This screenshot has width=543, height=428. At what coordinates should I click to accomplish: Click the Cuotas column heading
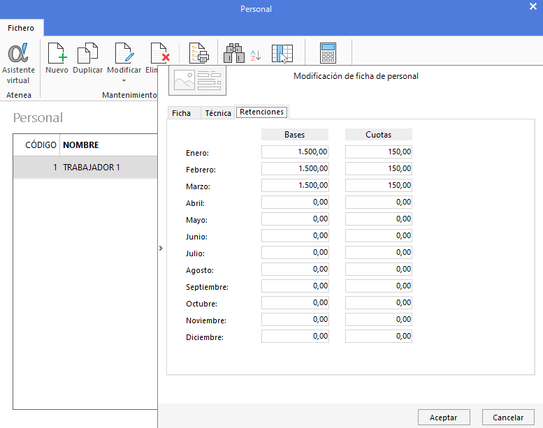click(379, 135)
